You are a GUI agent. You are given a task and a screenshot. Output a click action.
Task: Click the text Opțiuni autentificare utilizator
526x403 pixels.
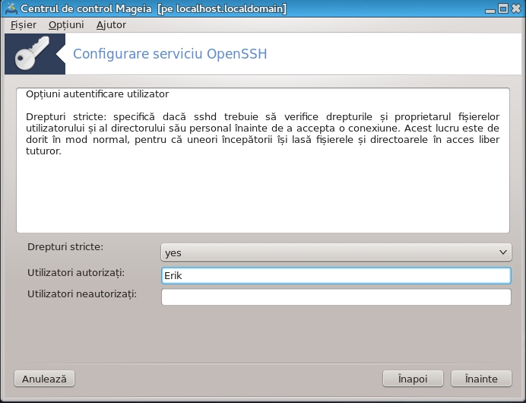[x=97, y=94]
